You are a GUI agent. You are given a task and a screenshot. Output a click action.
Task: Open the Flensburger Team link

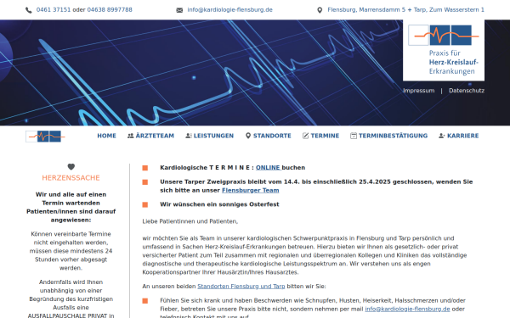[x=251, y=190]
